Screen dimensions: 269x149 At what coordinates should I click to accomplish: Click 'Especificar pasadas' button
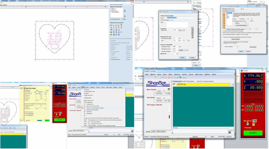tap(236, 39)
